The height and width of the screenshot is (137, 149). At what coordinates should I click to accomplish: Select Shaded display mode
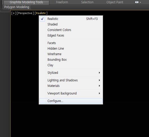tap(71, 24)
